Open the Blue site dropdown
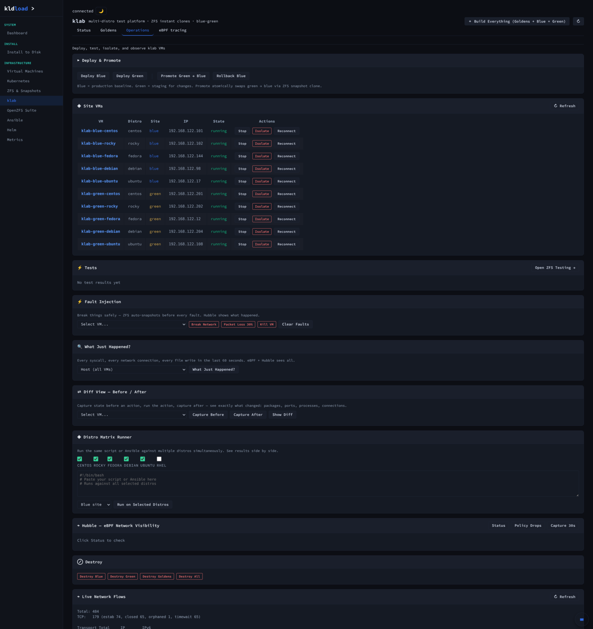 coord(95,505)
